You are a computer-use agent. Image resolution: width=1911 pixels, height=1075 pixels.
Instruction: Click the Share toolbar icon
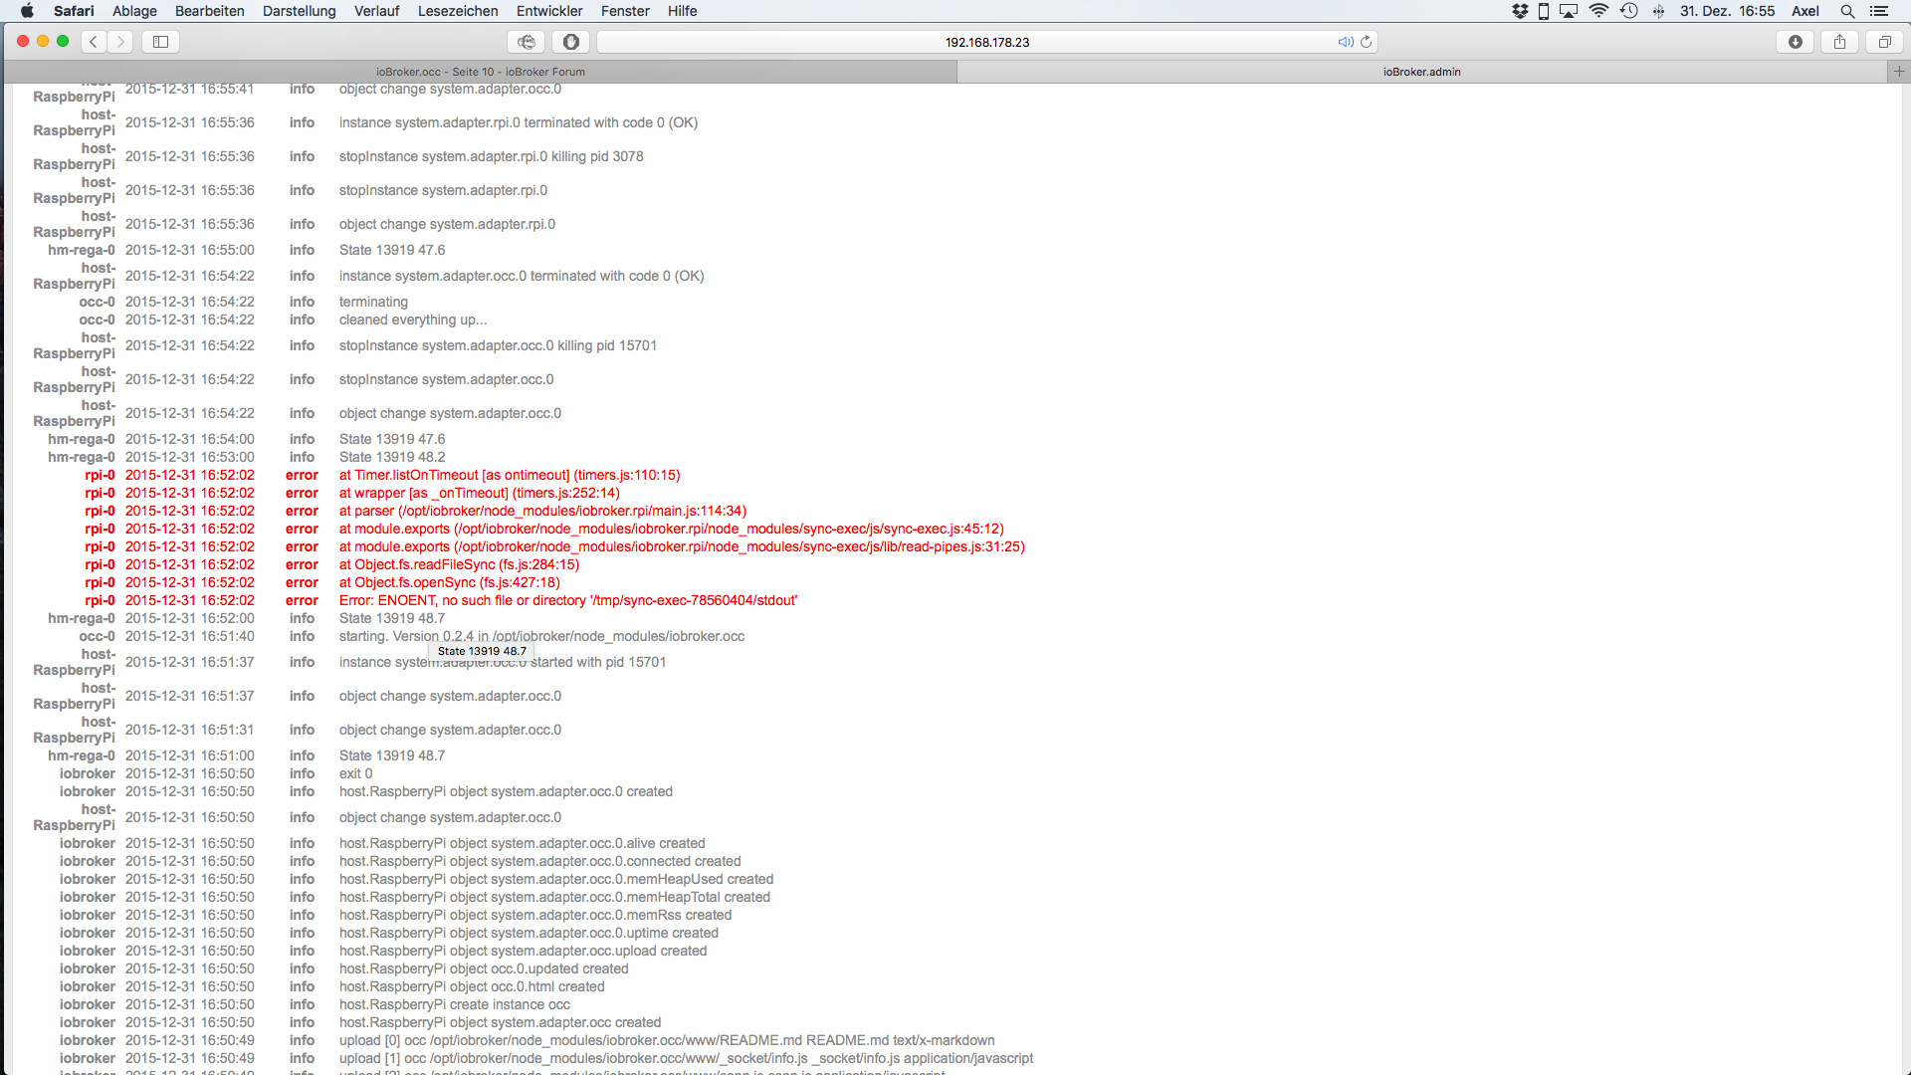pyautogui.click(x=1839, y=42)
